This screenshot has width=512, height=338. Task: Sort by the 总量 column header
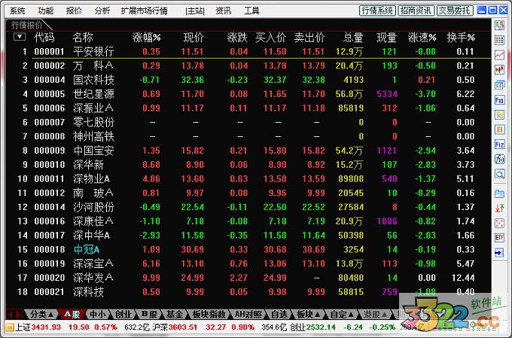point(353,38)
